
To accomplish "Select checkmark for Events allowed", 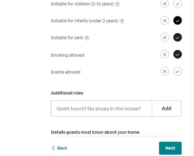I will coord(177,71).
